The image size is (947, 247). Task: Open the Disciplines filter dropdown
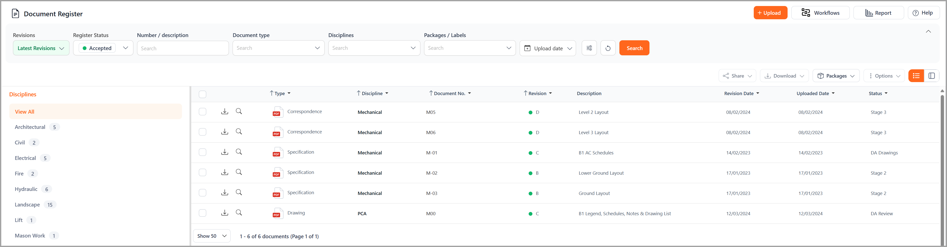[x=374, y=48]
